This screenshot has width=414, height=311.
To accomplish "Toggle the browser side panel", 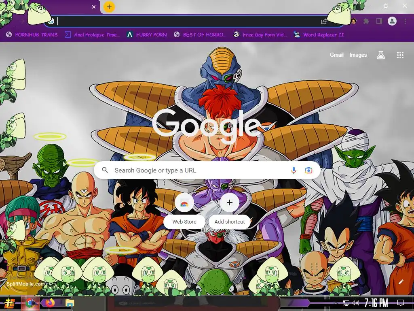I will [379, 21].
